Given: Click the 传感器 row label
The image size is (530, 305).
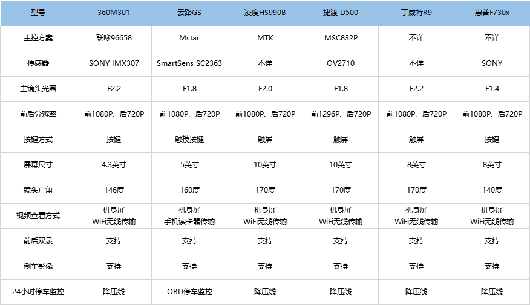Looking at the screenshot, I should [x=38, y=63].
